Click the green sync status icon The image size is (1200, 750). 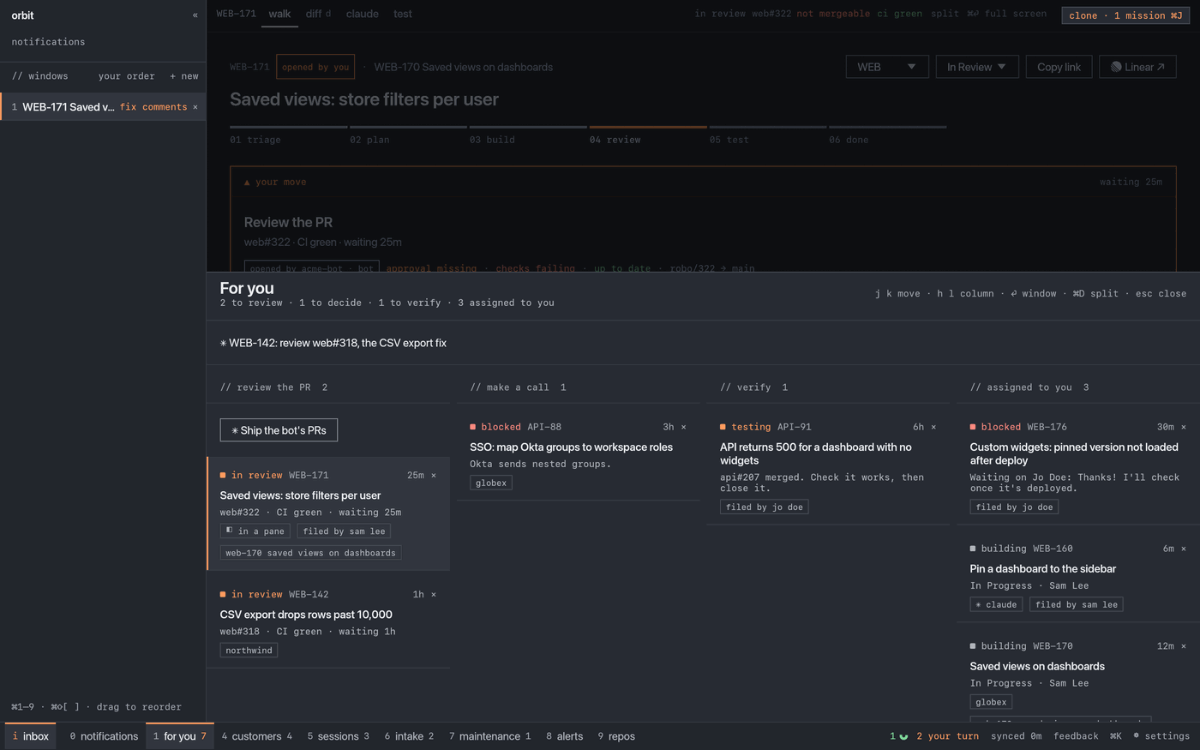pos(903,736)
